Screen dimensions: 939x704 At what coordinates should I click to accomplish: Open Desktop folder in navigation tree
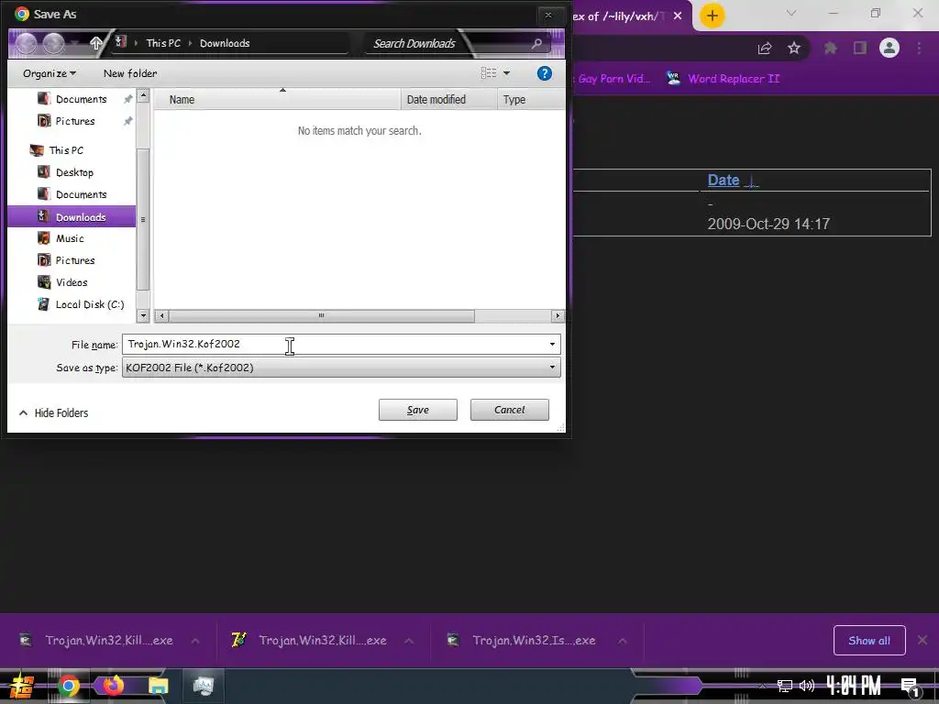(73, 172)
